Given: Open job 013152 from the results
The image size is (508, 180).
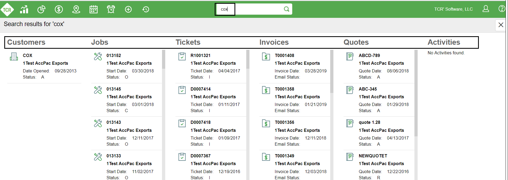Looking at the screenshot, I should 114,55.
